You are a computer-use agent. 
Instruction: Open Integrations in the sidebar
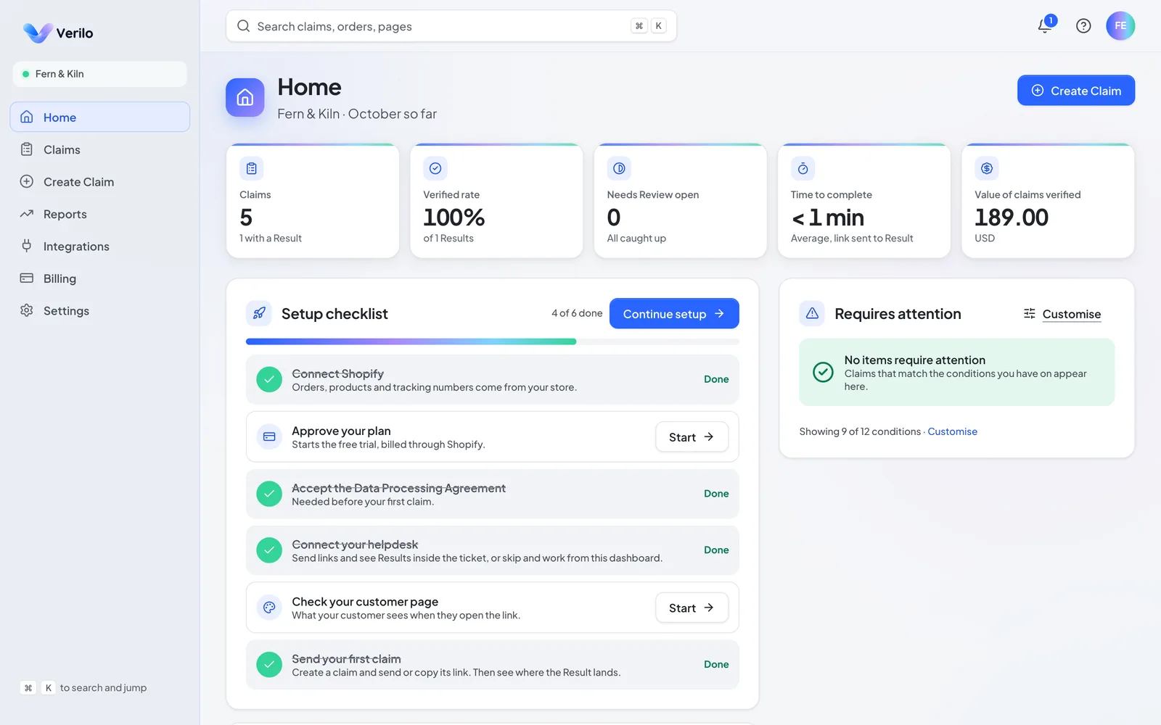[100, 246]
